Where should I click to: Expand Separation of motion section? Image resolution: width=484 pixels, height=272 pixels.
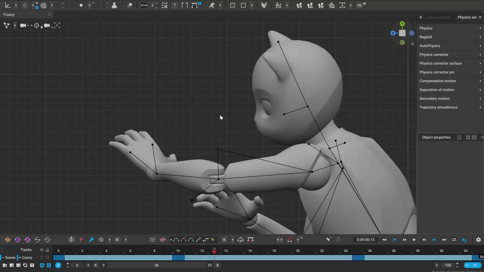(450, 90)
